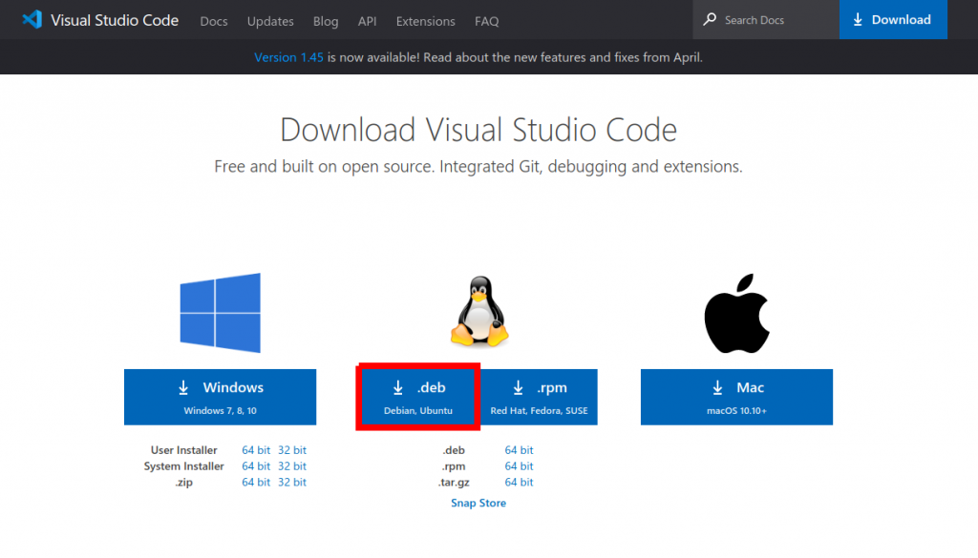Screen dimensions: 978x558
Task: Click the Windows logo icon
Action: point(220,312)
